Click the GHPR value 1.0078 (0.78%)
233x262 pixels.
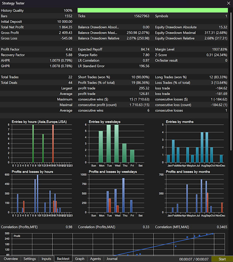click(61, 66)
